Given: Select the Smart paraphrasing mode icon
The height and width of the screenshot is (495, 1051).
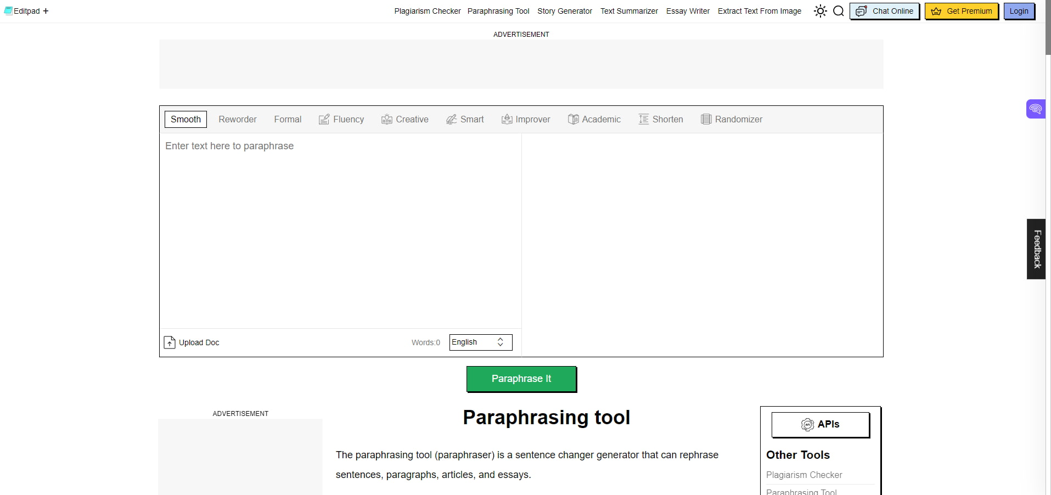Looking at the screenshot, I should click(451, 119).
